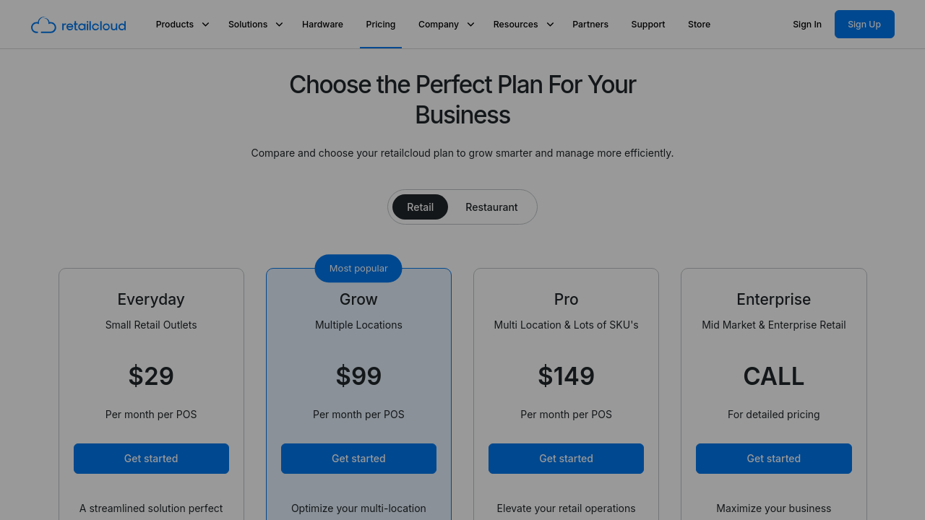Screen dimensions: 925x520
Task: Get started with the Enterprise plan
Action: tap(773, 459)
